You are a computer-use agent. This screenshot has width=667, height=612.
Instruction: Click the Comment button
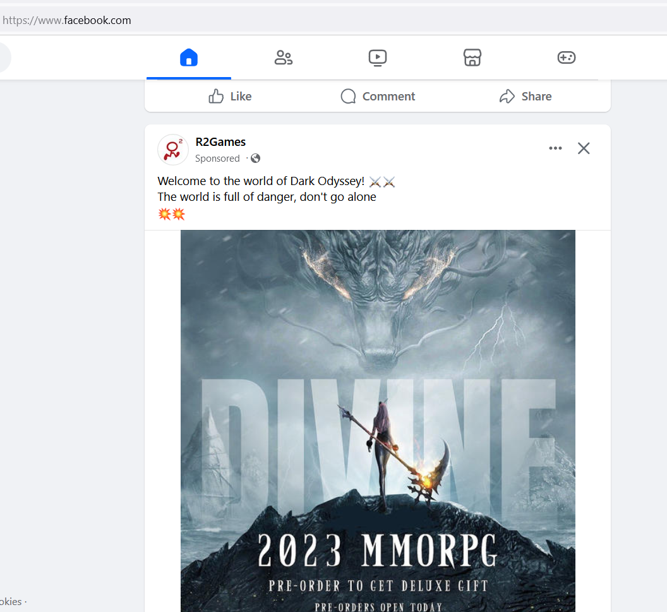377,96
